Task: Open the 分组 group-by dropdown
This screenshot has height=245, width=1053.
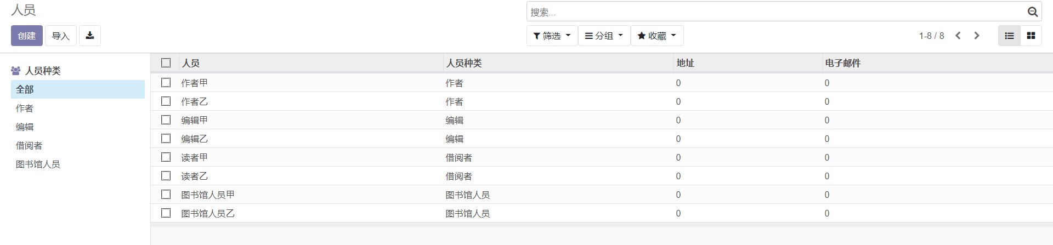Action: tap(604, 36)
